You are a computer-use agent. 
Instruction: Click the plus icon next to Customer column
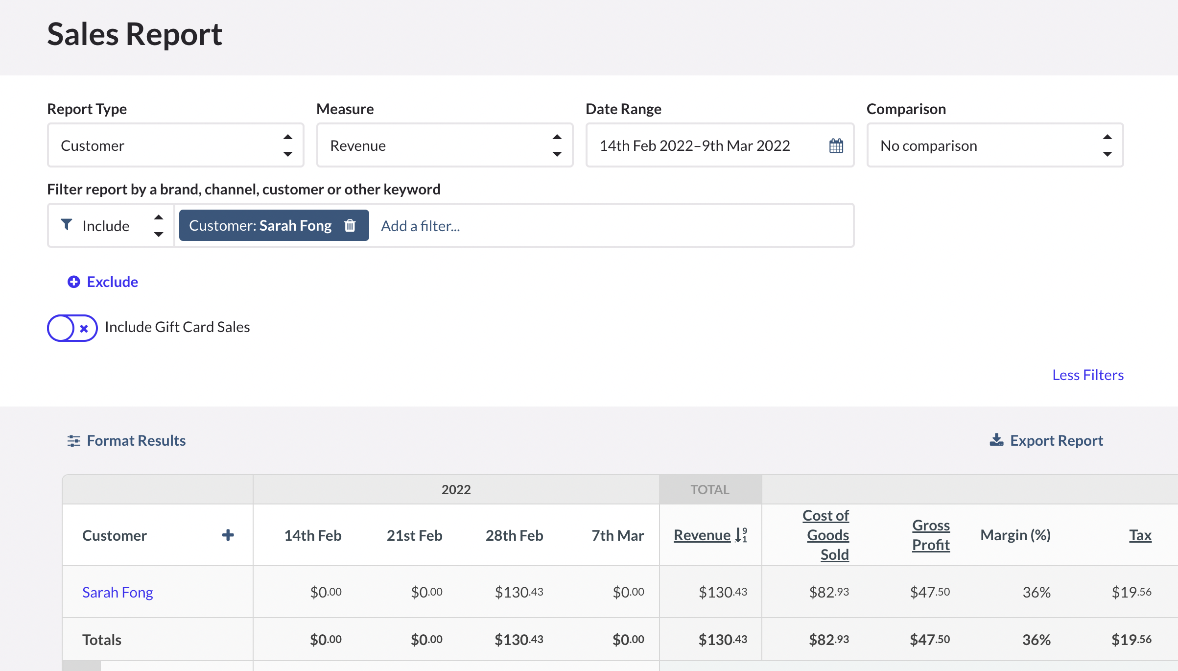pos(228,535)
